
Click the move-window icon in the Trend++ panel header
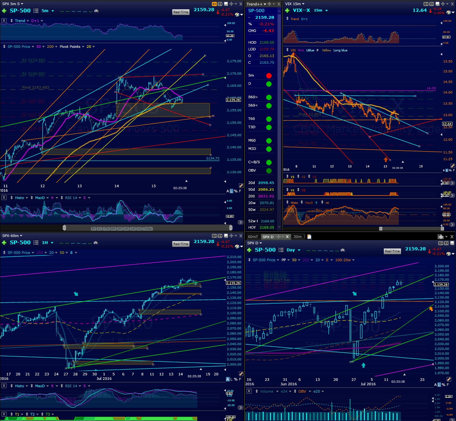pos(269,4)
